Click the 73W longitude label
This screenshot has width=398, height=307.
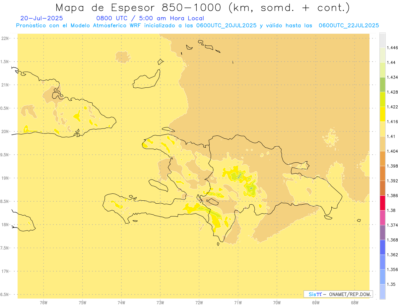pyautogui.click(x=160, y=302)
